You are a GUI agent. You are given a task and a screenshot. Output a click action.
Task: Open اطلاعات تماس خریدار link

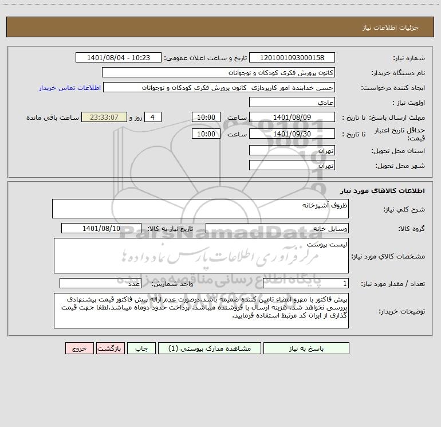pos(70,88)
